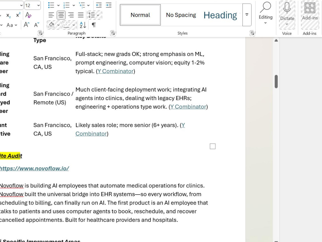Click the misspelled word Novoflow in first sentence
This screenshot has height=242, width=322.
(12, 186)
